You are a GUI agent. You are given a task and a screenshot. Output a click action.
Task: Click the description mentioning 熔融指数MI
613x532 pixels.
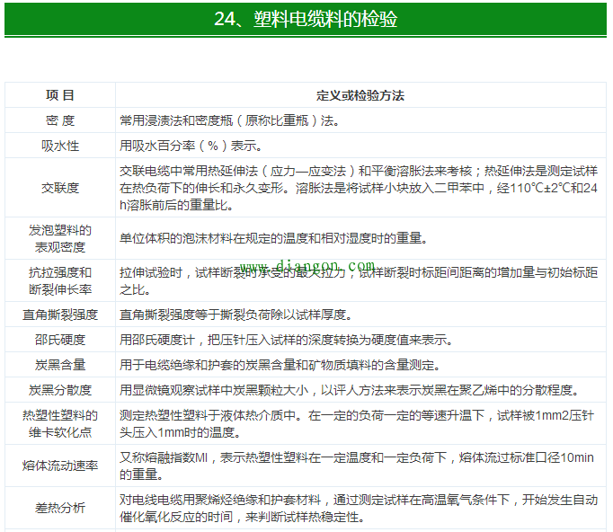(x=357, y=465)
